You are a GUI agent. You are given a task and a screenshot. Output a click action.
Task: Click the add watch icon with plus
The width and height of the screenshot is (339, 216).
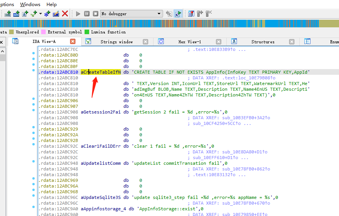200,14
